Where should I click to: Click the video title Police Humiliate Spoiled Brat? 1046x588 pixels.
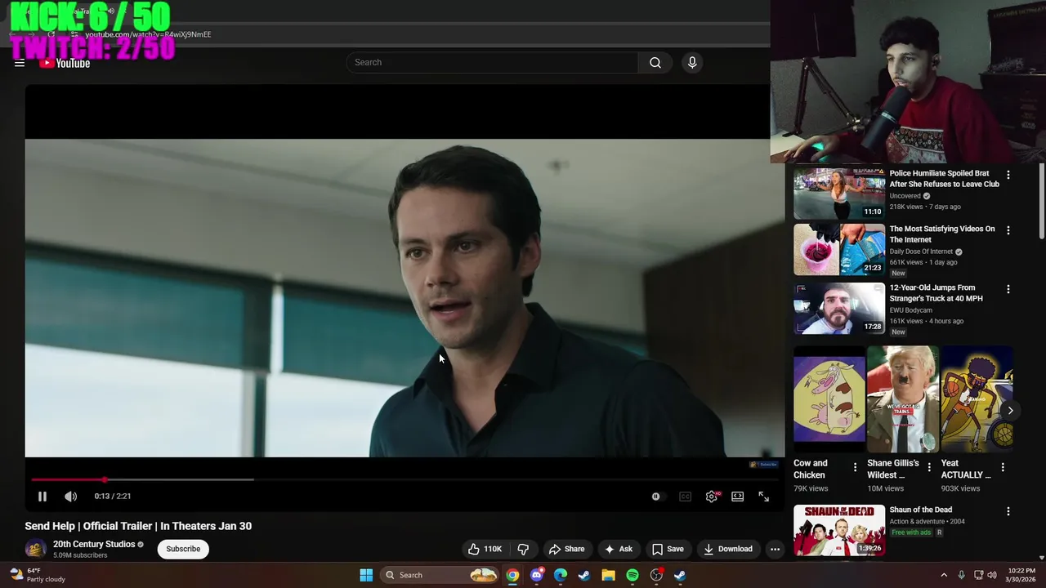click(x=944, y=179)
